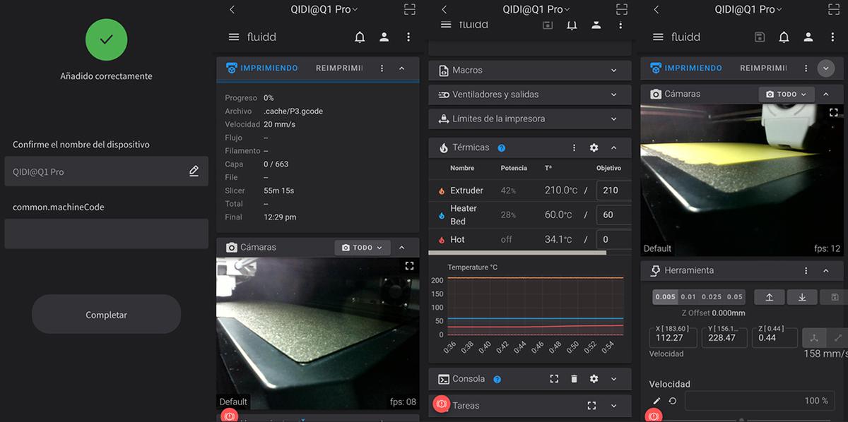Enable absolute positioning mode icon near Velocidad
Screen dimensions: 848x422
(x=814, y=338)
